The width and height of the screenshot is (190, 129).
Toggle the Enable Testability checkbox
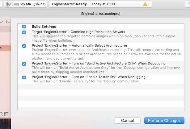[x=24, y=77]
